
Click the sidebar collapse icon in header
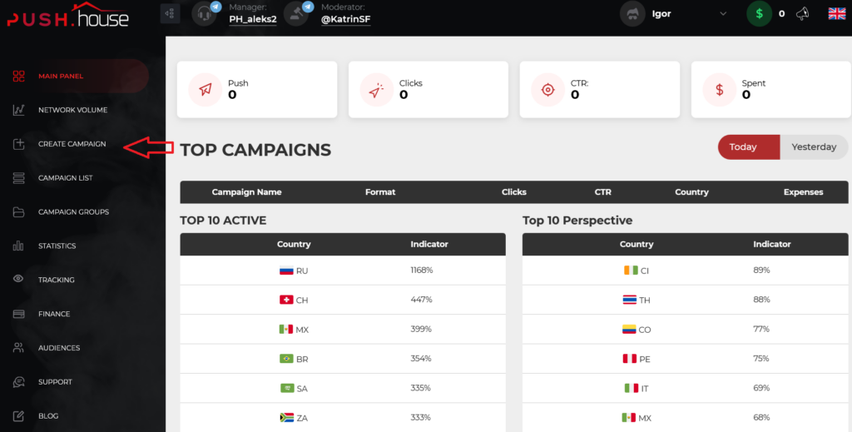170,13
